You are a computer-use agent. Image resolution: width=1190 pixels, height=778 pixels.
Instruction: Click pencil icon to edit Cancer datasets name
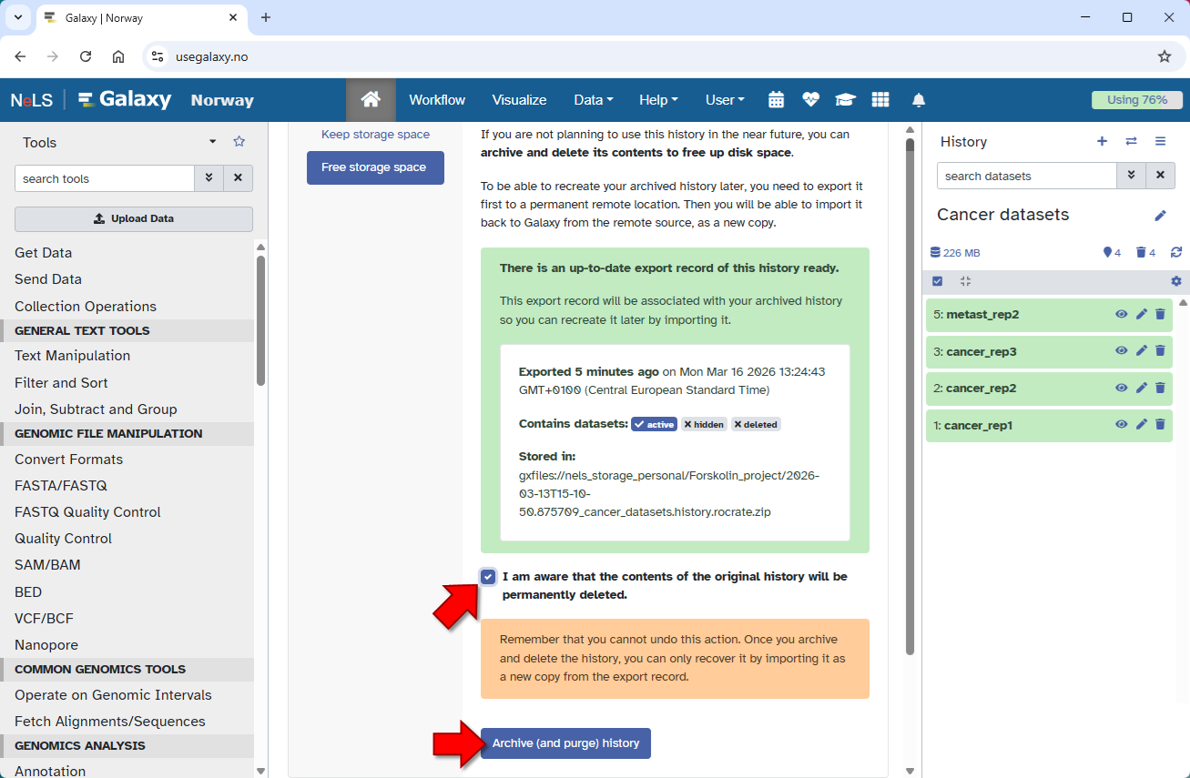tap(1160, 216)
